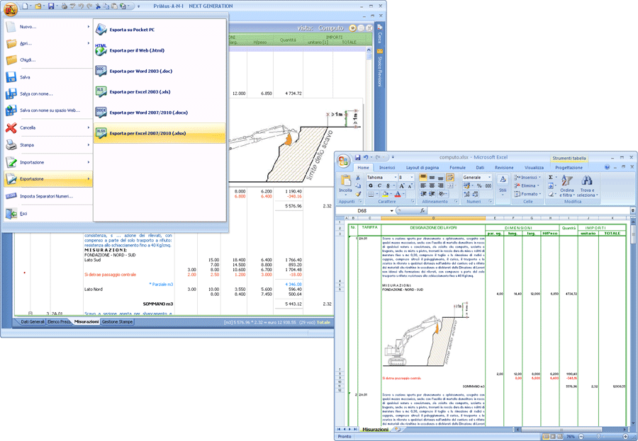Screen dimensions: 638x441
Task: Open the font size 8 dropdown
Action: 412,177
